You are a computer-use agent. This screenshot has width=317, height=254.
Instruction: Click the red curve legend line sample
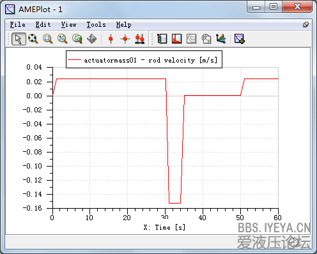[74, 60]
